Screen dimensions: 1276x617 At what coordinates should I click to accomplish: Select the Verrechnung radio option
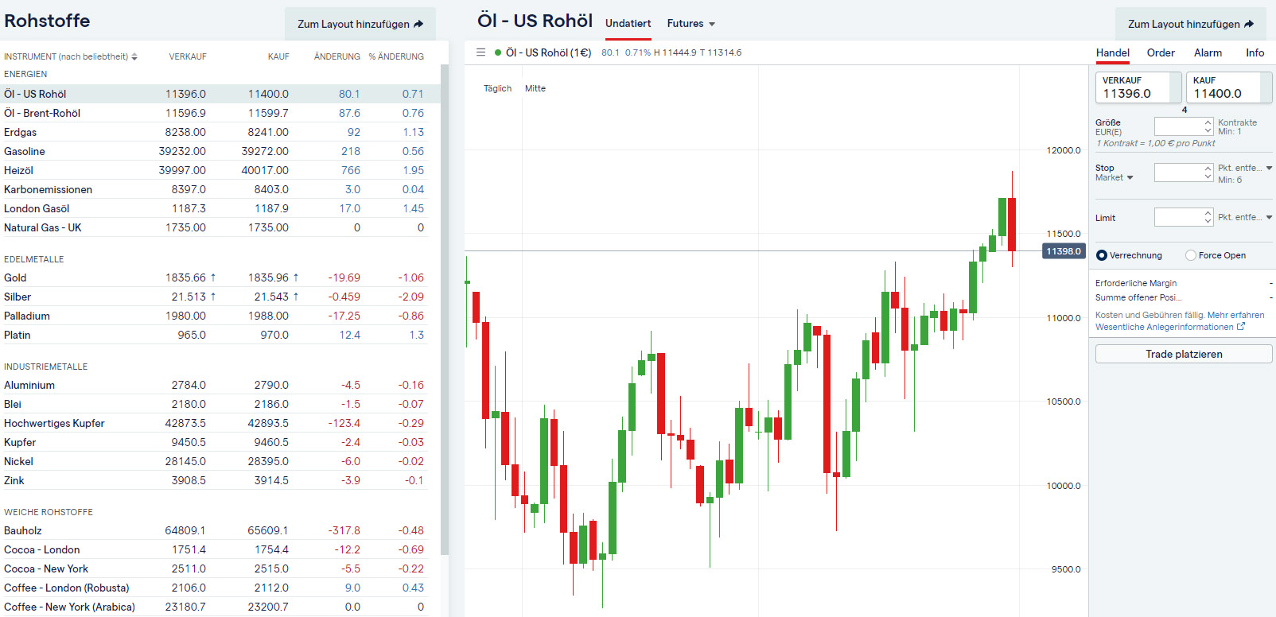point(1102,255)
